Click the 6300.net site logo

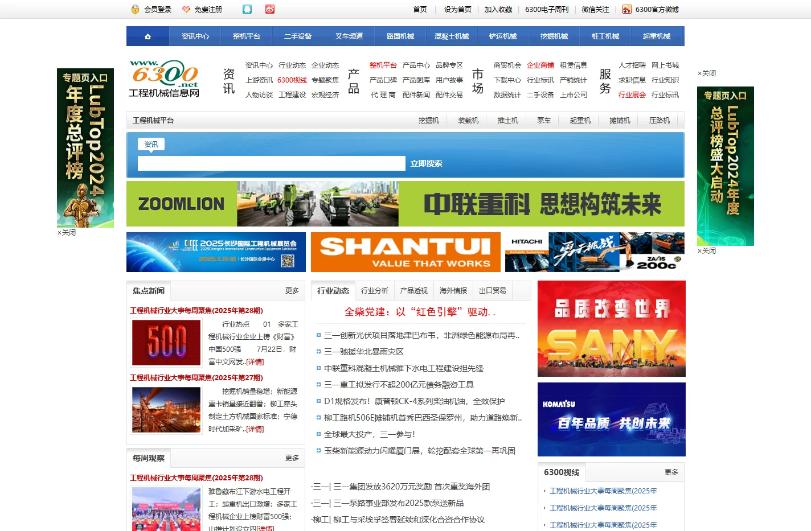165,79
